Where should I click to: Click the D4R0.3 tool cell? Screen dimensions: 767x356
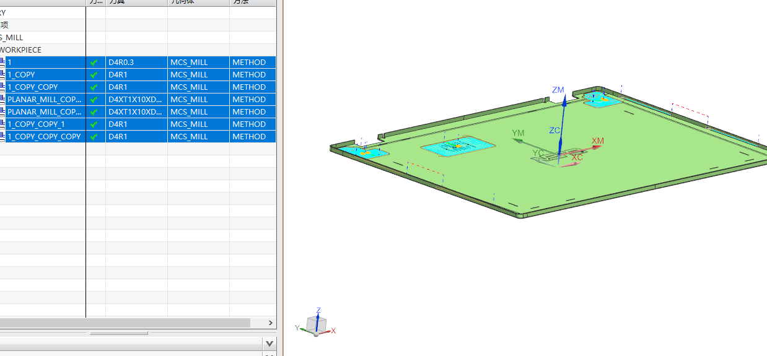click(136, 63)
